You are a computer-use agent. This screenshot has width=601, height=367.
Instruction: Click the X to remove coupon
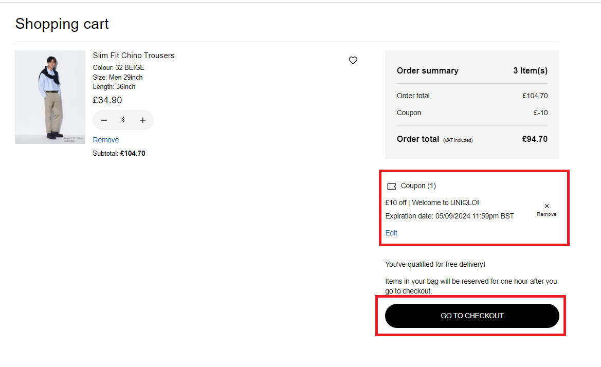tap(547, 206)
